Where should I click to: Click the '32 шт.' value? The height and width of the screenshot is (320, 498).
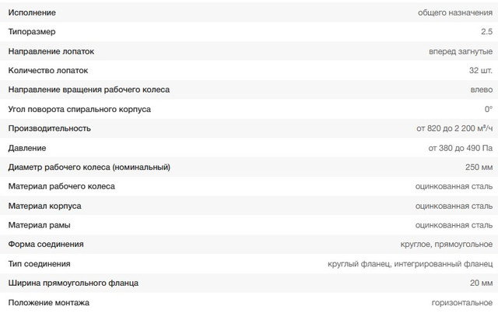479,70
